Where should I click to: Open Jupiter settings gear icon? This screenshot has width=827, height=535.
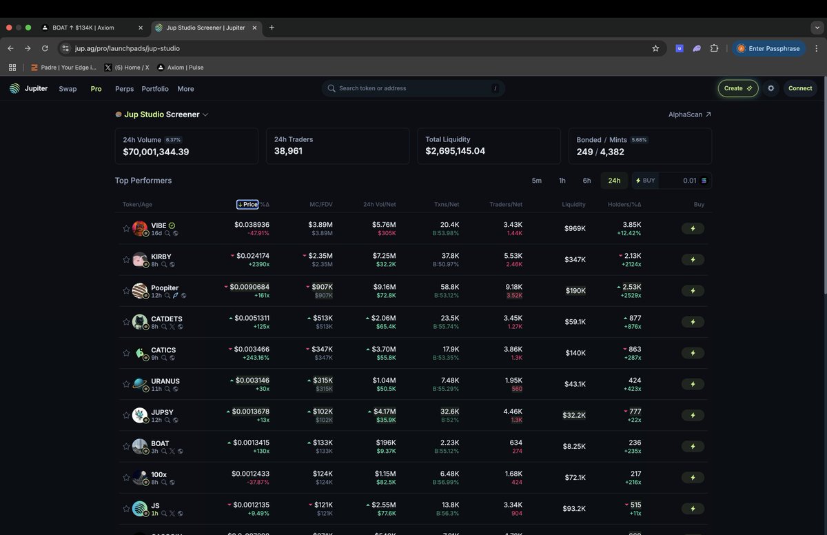(771, 88)
